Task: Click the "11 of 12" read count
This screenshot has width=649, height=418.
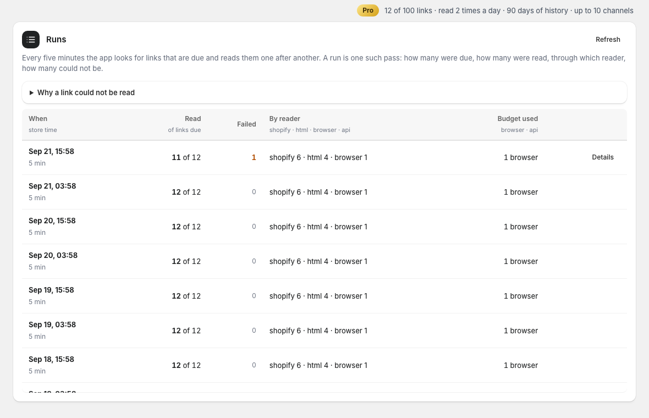Action: point(186,158)
